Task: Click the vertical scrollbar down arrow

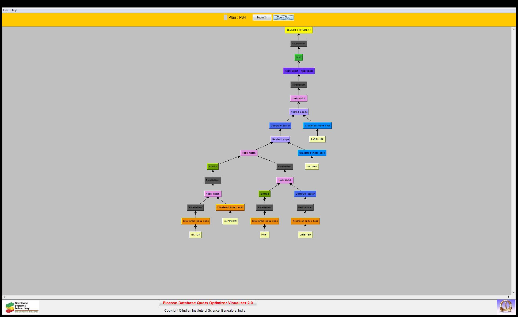Action: [x=513, y=293]
